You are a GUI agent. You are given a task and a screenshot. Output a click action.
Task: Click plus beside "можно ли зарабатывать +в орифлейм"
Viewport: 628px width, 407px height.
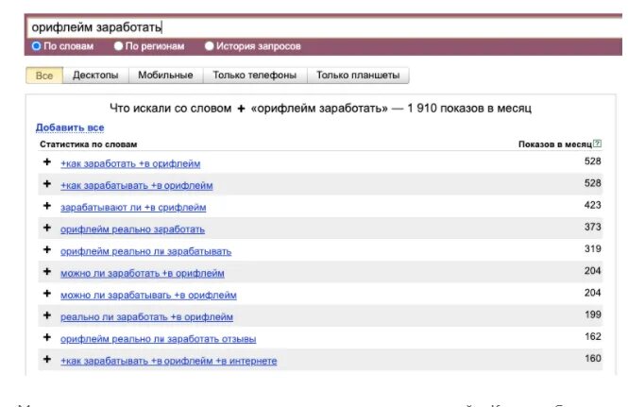47,294
